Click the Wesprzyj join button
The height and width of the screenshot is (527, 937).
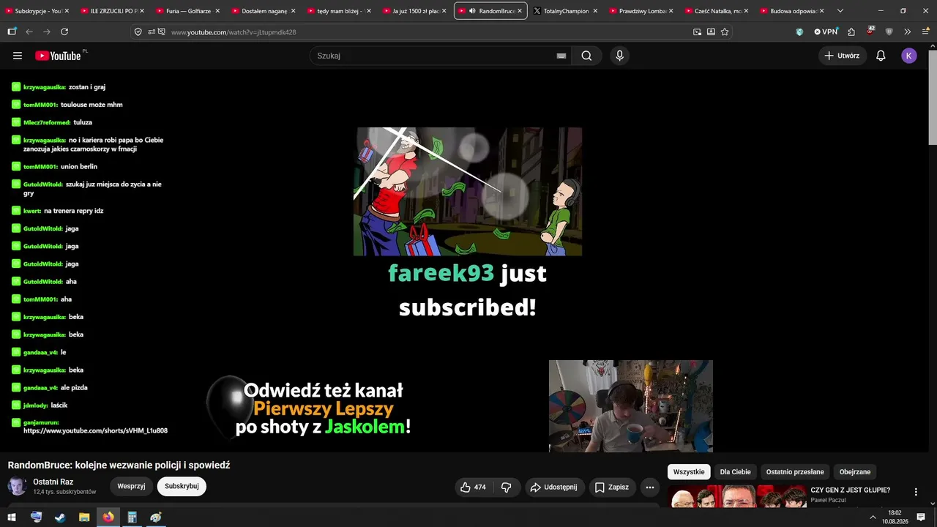click(x=131, y=486)
